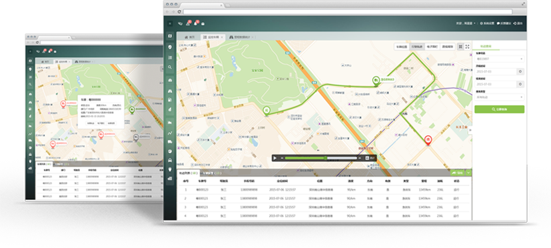
Task: Click the line chart icon in sidebar
Action: [x=170, y=133]
